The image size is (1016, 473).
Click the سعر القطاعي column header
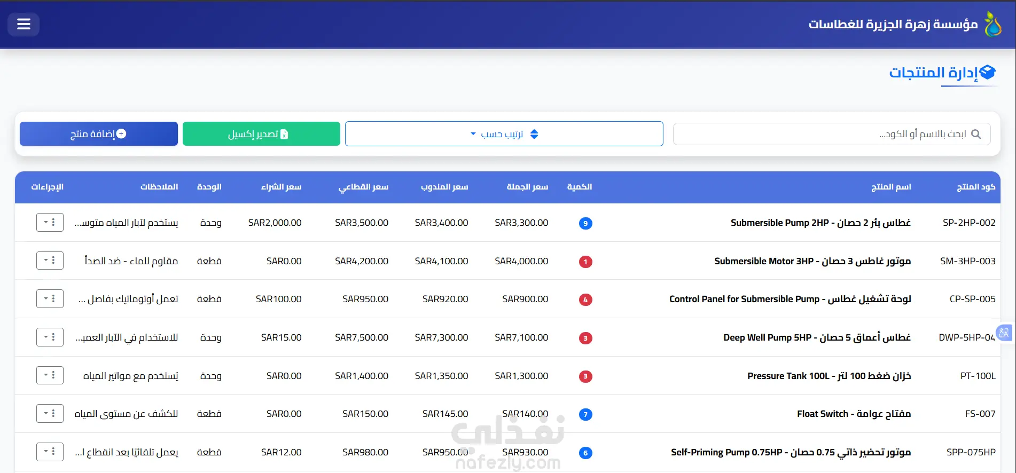point(363,187)
